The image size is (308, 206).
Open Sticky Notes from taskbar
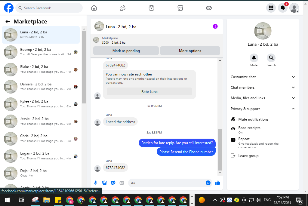coord(58,200)
